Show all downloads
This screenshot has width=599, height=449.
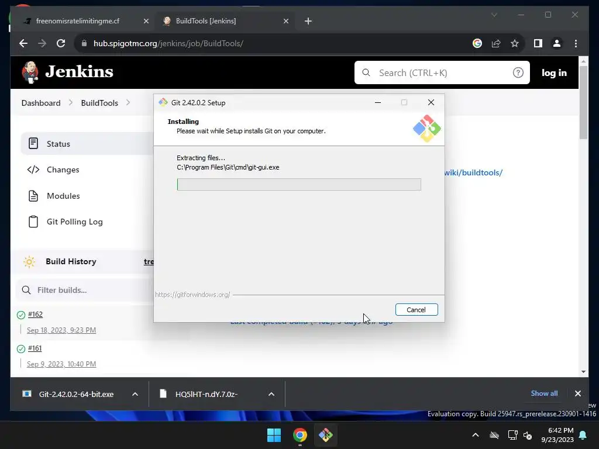[544, 393]
